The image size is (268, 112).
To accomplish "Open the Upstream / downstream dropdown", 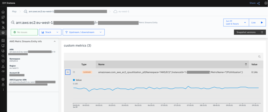I will (83, 32).
